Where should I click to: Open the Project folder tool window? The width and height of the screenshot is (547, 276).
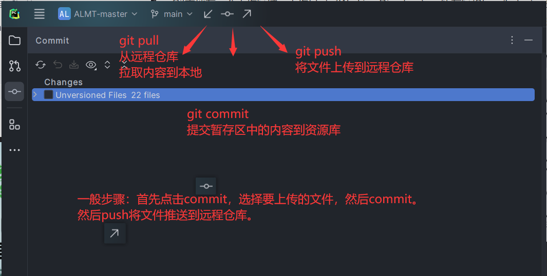click(14, 41)
